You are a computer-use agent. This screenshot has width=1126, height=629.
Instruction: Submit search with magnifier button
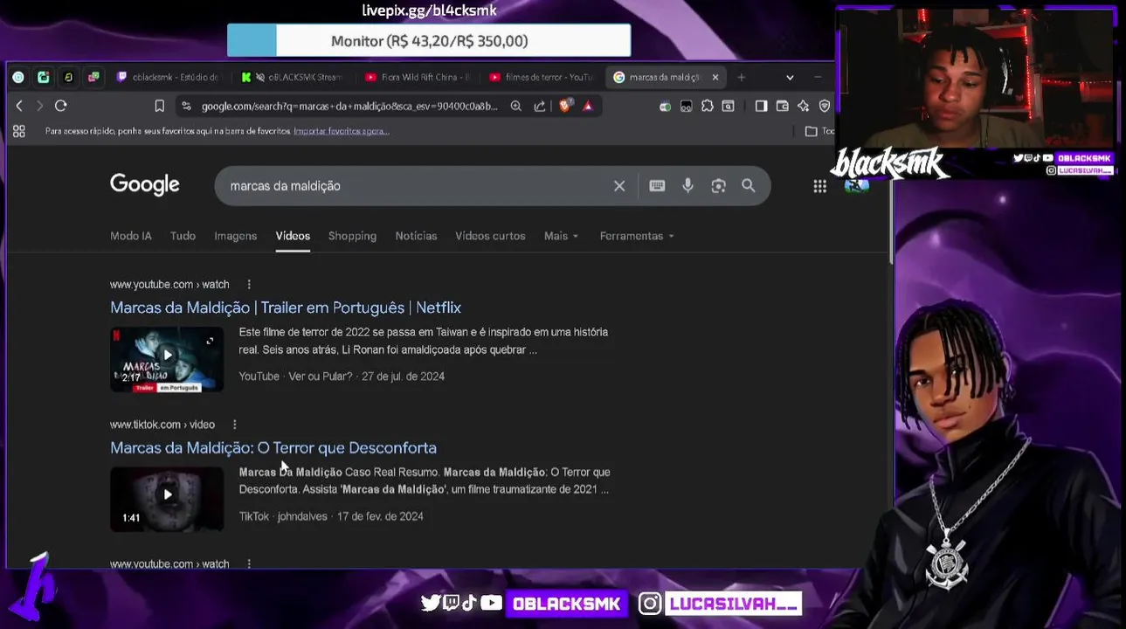(749, 186)
